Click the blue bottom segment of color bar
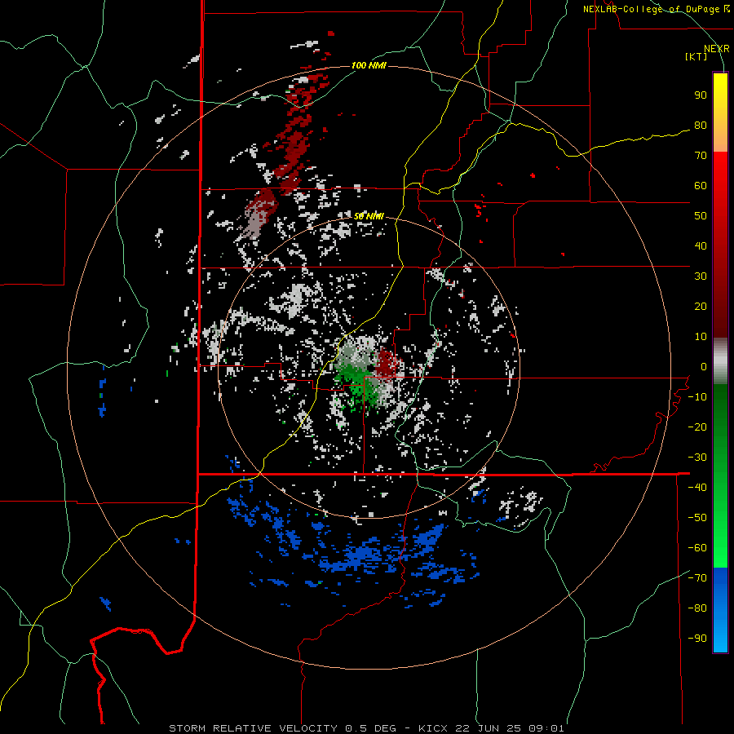 pos(720,610)
